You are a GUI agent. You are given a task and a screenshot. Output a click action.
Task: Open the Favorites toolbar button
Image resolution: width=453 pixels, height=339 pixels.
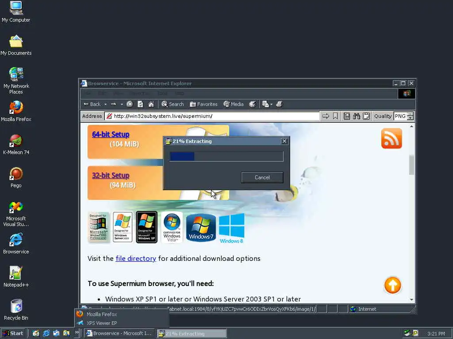[x=203, y=104]
